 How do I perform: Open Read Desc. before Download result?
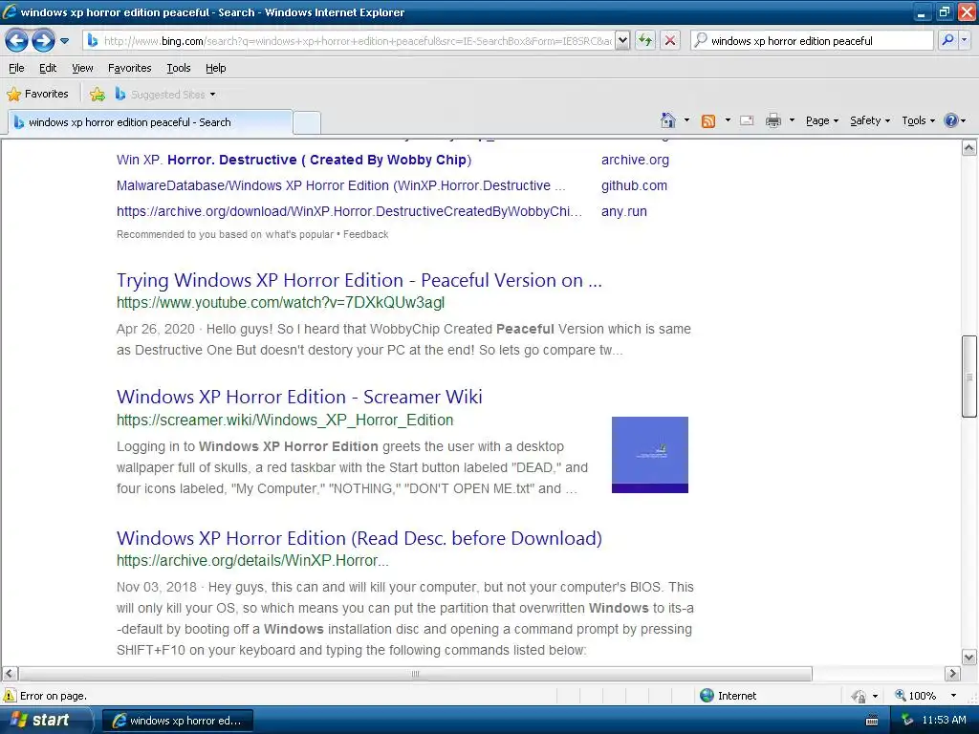(x=359, y=539)
